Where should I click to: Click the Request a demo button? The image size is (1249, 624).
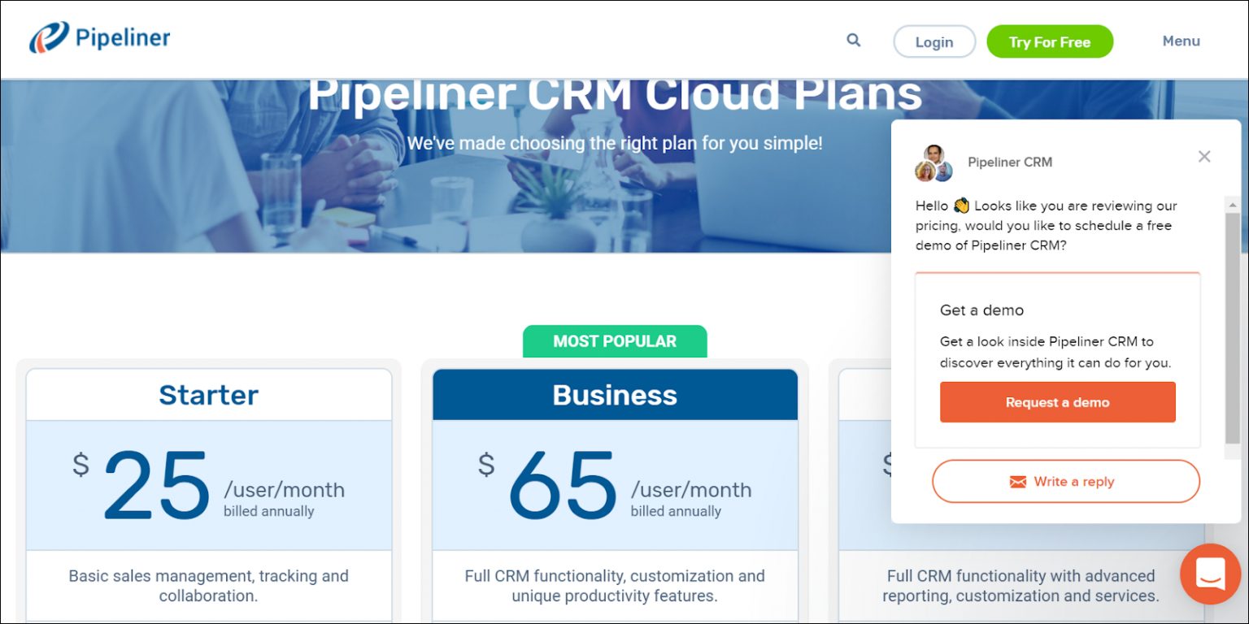1057,402
